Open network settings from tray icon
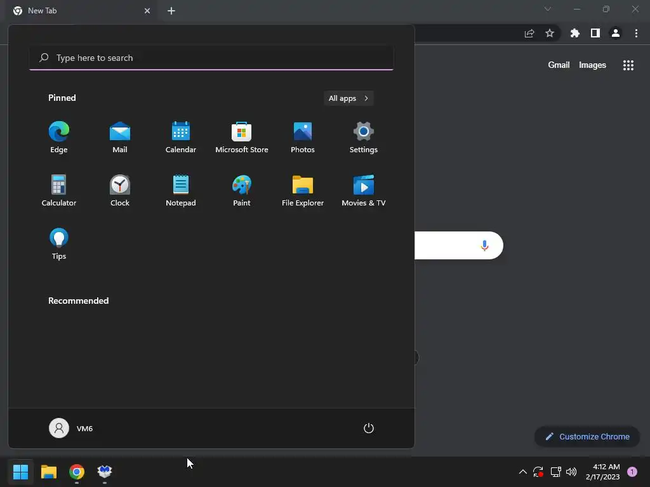 [555, 472]
